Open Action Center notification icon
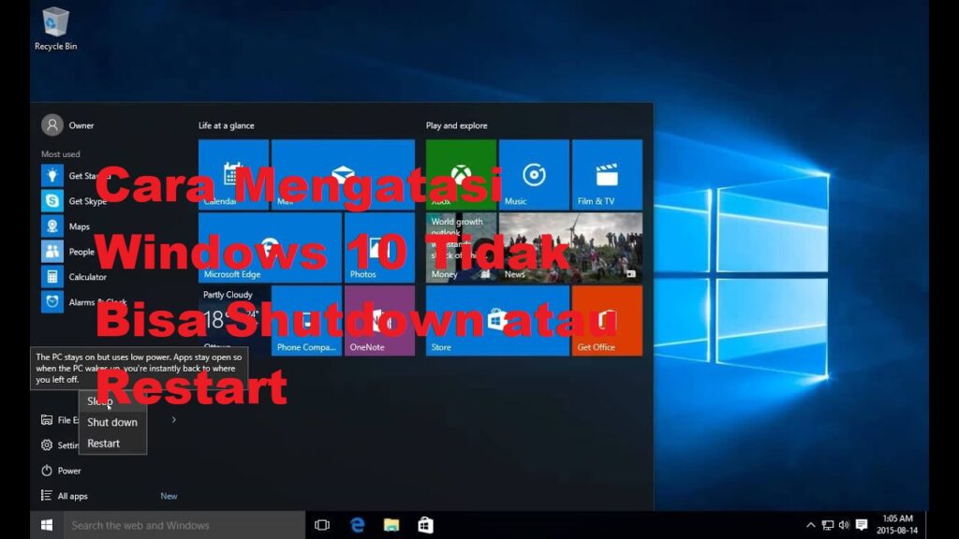 [862, 525]
